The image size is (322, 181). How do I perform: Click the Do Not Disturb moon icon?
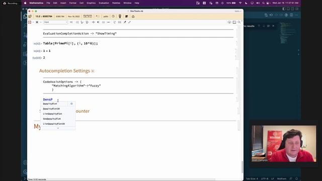pyautogui.click(x=246, y=3)
